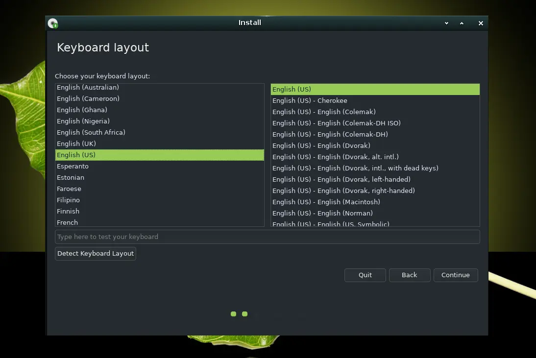Click the maximize up-arrow title bar icon
The image size is (536, 358).
click(462, 23)
